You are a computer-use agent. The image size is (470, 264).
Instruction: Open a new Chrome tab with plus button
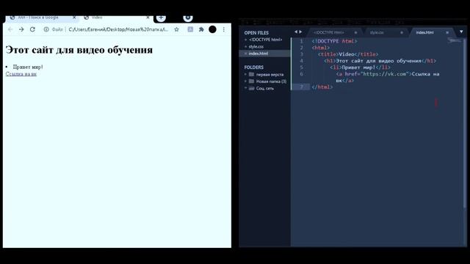pos(161,18)
